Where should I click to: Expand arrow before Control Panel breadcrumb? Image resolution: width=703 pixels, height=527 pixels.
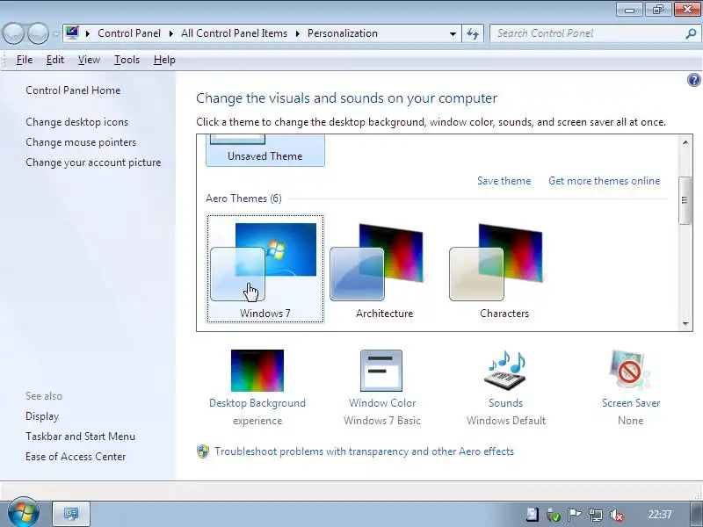tap(87, 33)
